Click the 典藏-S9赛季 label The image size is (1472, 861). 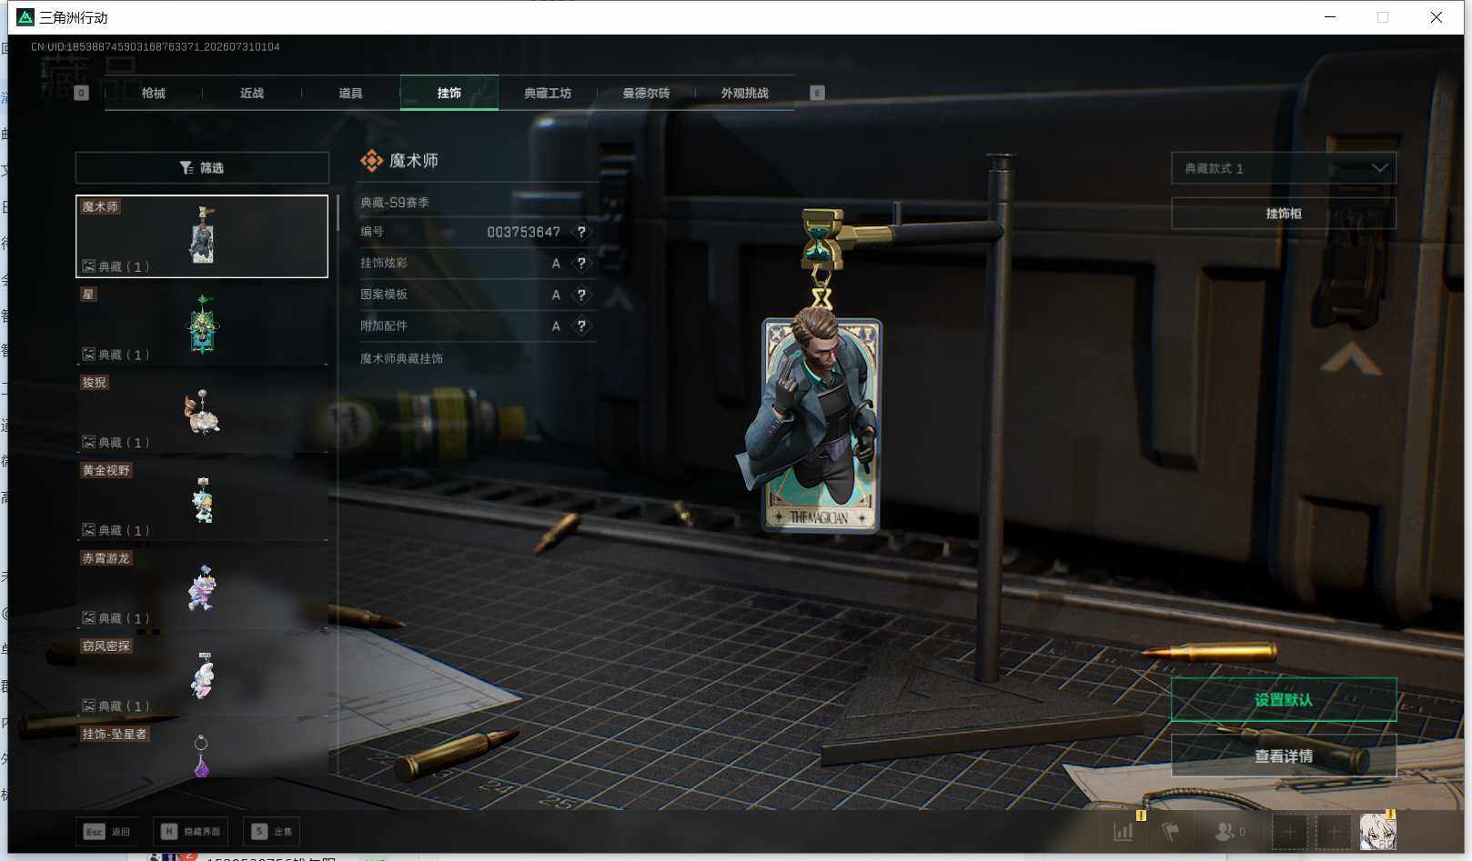click(x=395, y=203)
